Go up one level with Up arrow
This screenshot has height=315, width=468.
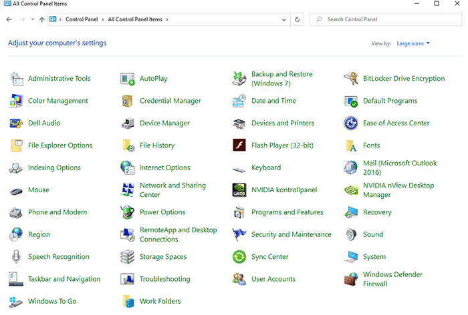click(41, 19)
